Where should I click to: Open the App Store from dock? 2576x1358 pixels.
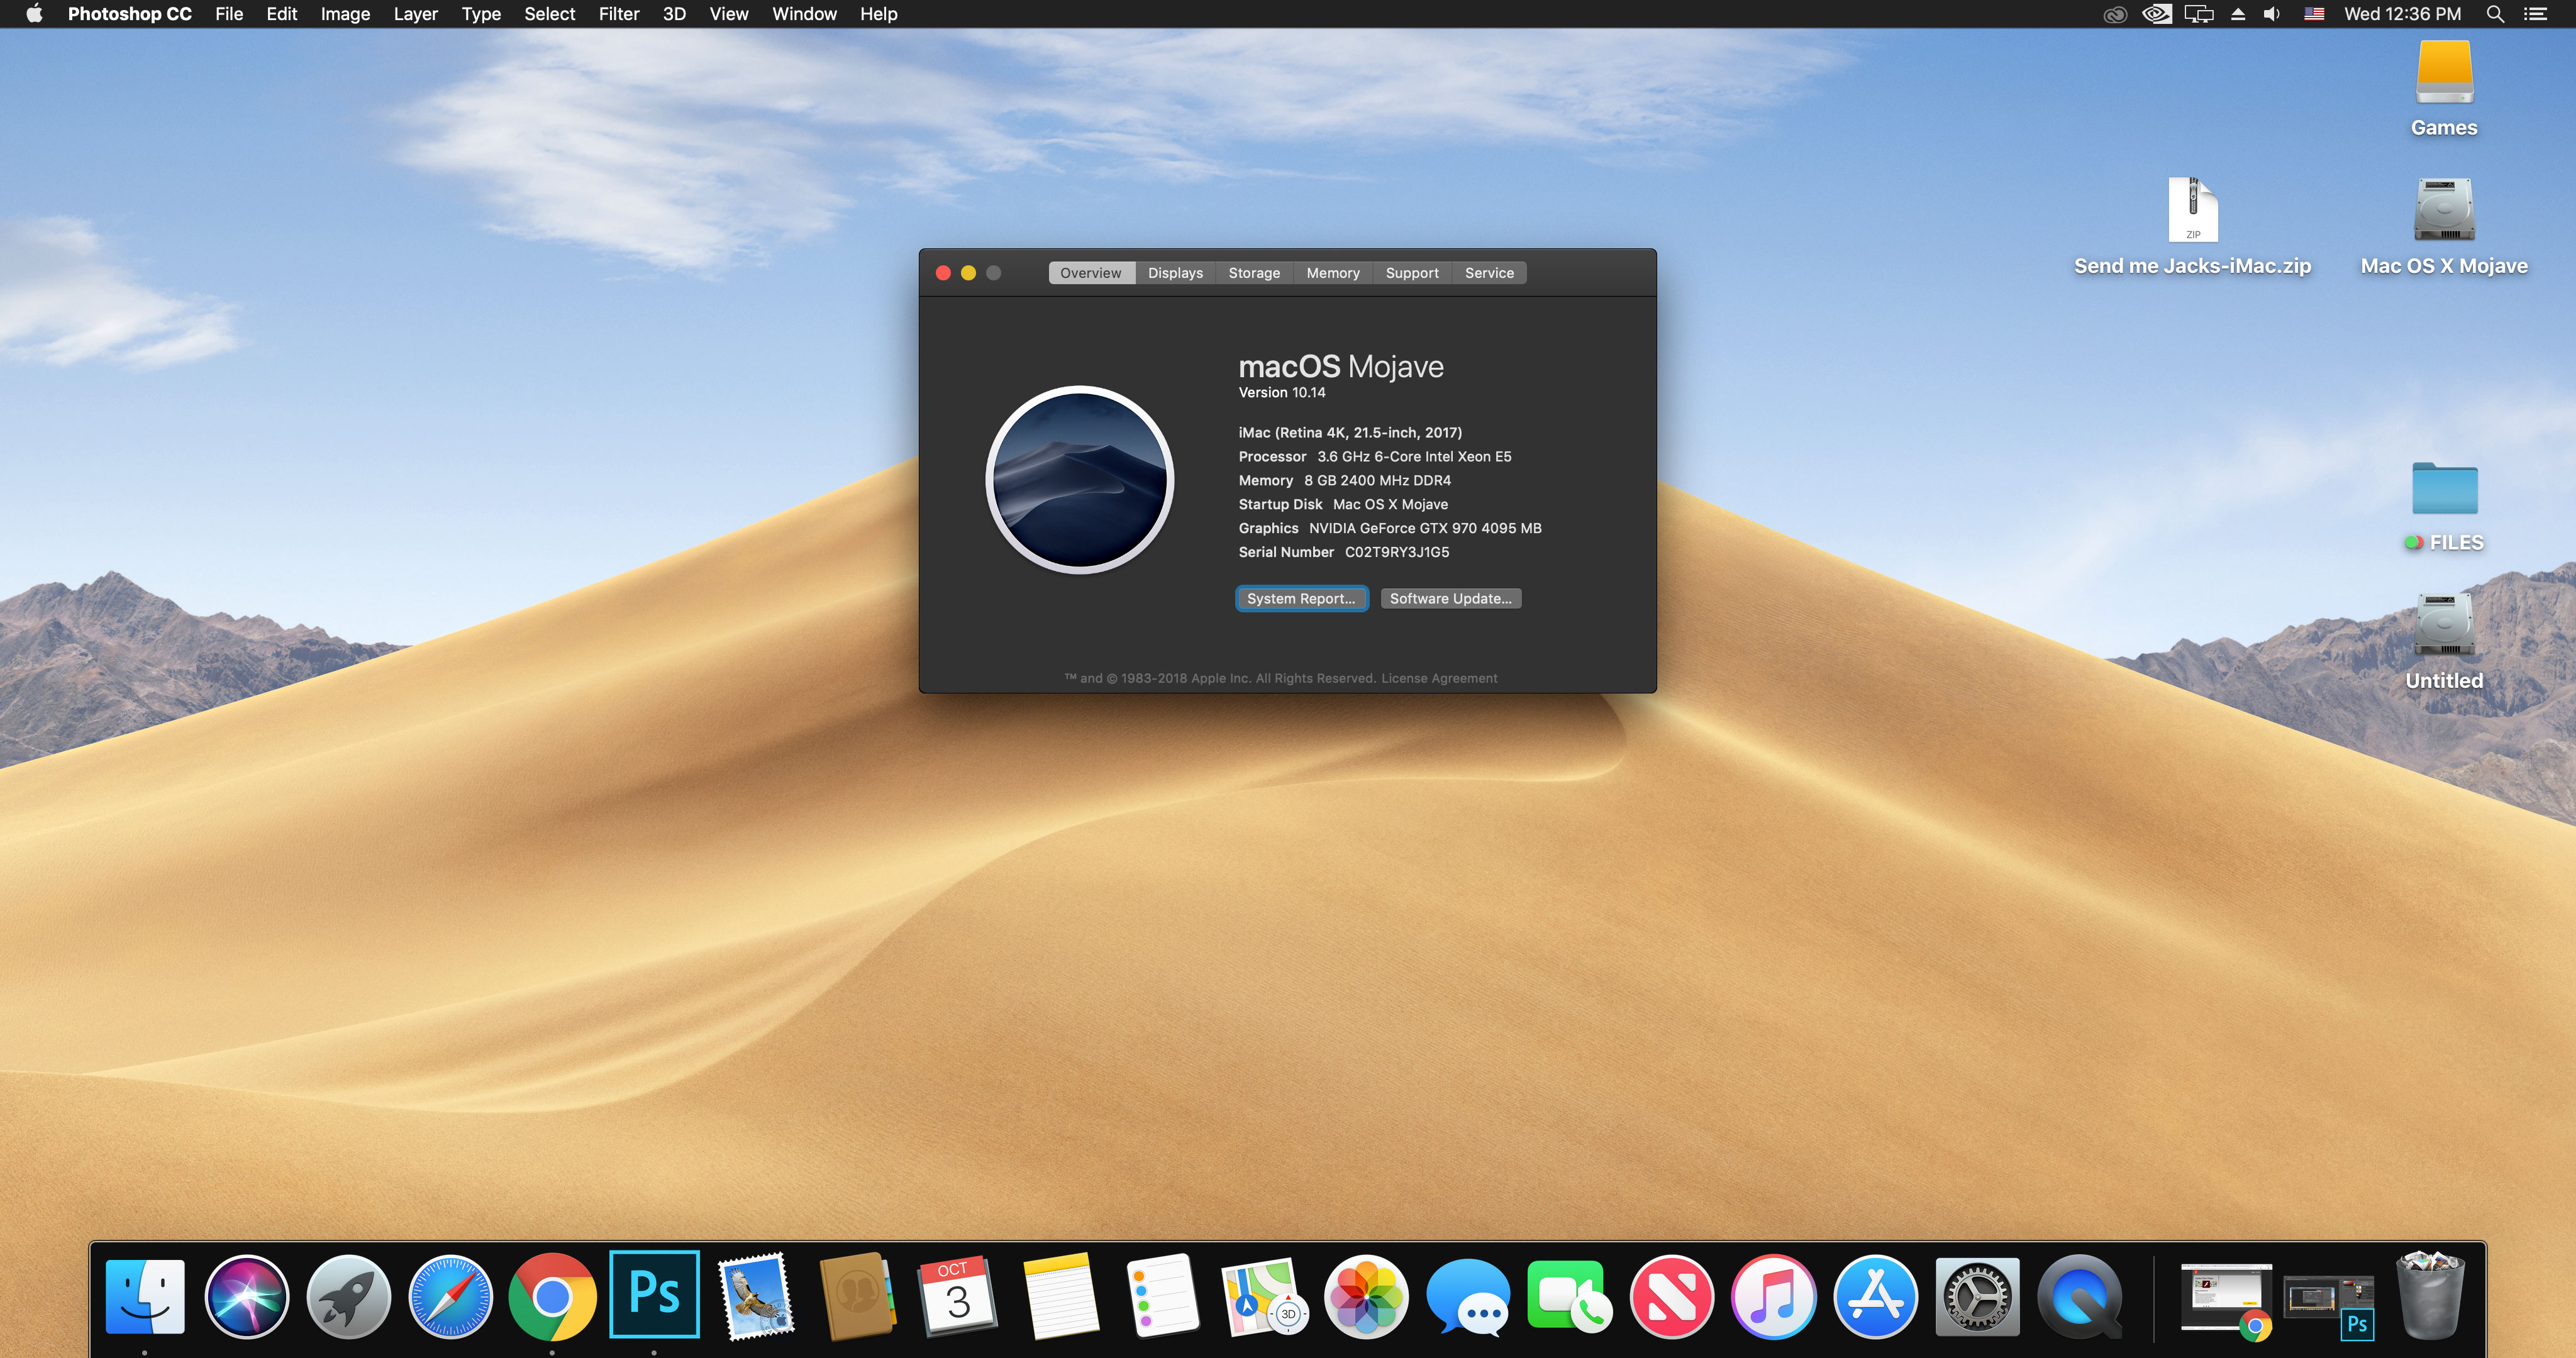tap(1875, 1296)
